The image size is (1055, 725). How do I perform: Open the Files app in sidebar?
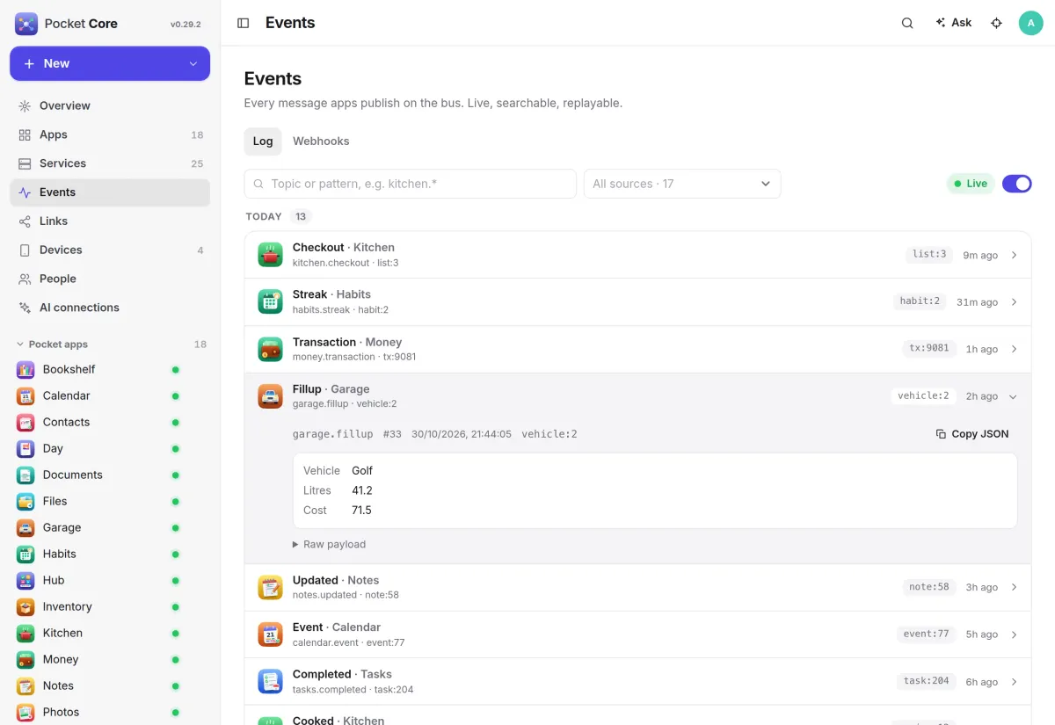110,501
